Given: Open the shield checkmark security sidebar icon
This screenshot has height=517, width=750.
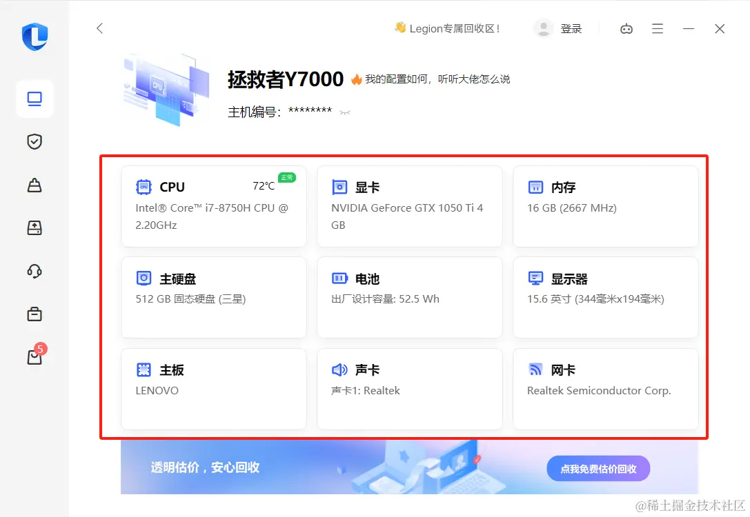Looking at the screenshot, I should (34, 141).
